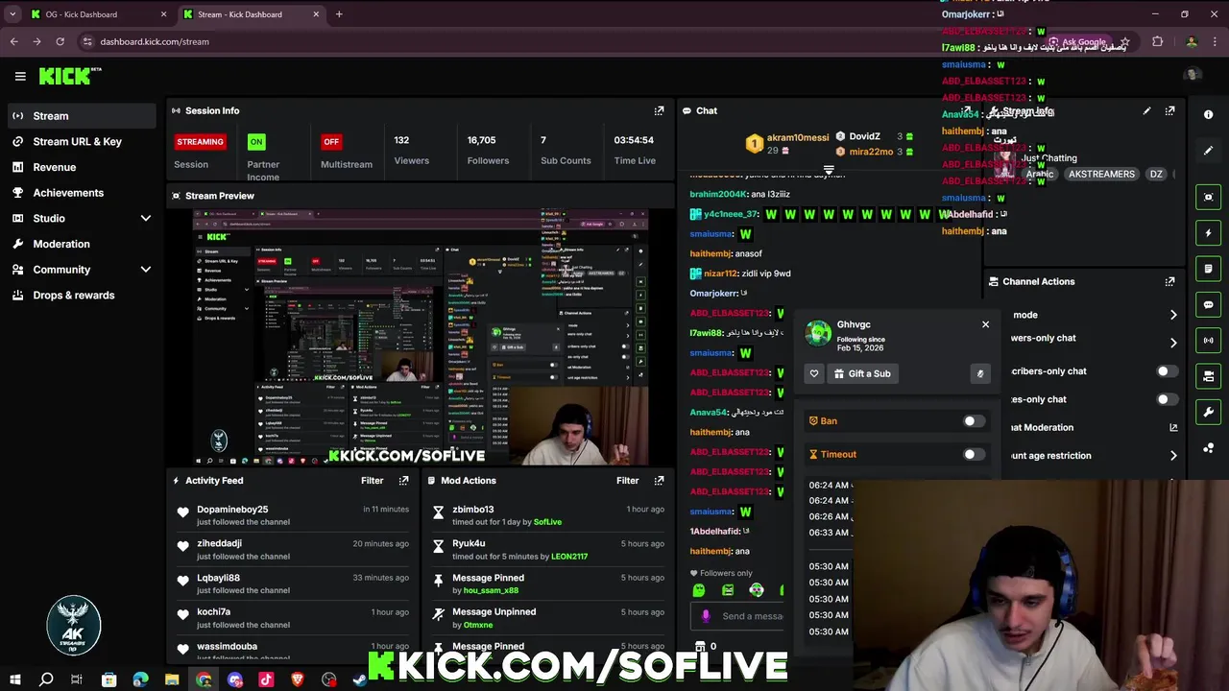
Task: Toggle the Ban switch
Action: (974, 420)
